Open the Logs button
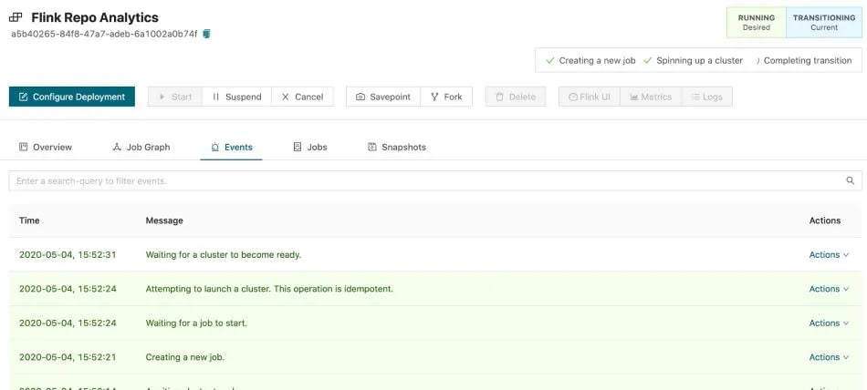The width and height of the screenshot is (867, 390). [707, 97]
